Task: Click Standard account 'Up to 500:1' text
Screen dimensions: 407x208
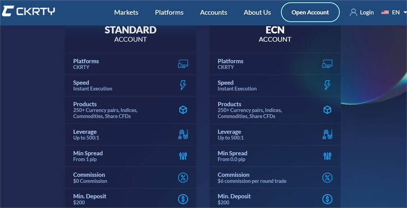Action: tap(86, 138)
